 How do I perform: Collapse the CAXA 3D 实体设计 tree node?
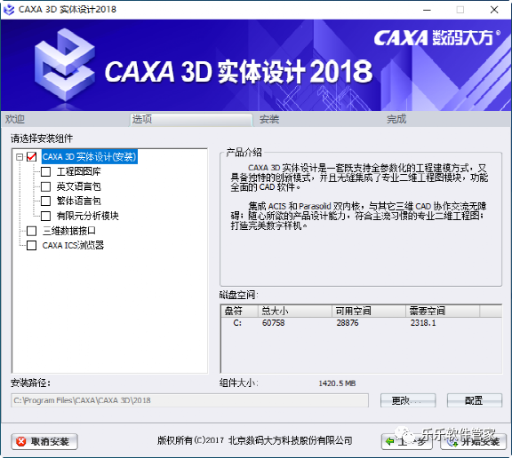coord(20,157)
